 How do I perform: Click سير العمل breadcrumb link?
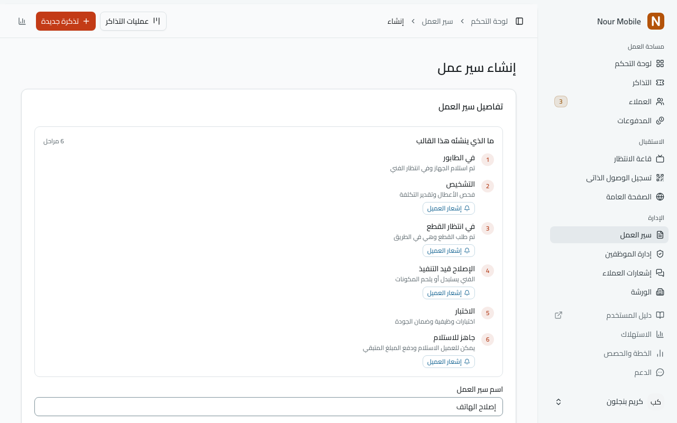tap(437, 21)
